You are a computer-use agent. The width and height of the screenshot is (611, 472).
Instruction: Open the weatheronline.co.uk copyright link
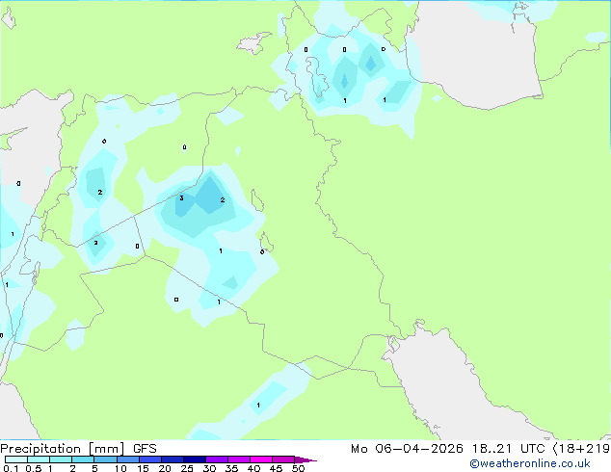coord(530,463)
